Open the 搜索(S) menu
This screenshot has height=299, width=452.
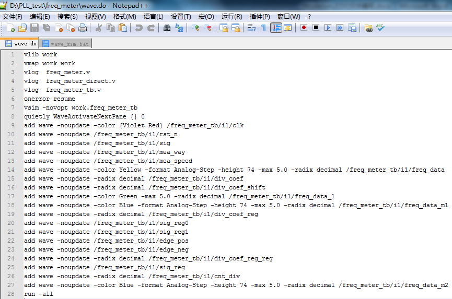click(x=67, y=17)
